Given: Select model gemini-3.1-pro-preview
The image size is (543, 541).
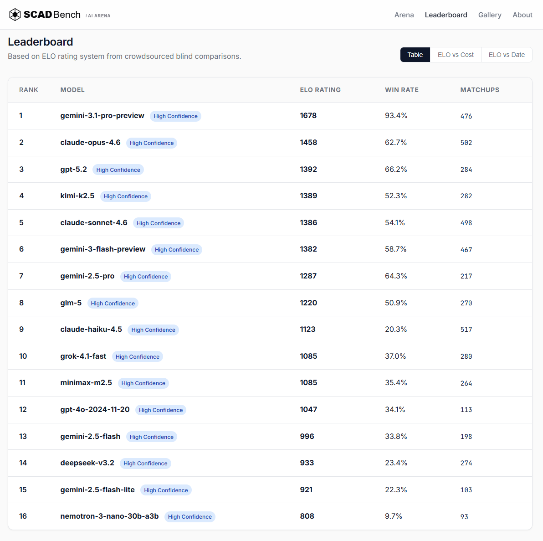Looking at the screenshot, I should coord(102,116).
